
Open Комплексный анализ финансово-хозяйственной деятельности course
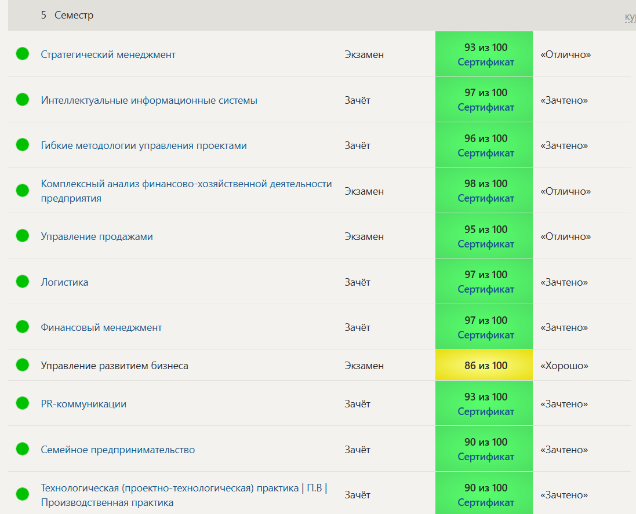coord(186,184)
